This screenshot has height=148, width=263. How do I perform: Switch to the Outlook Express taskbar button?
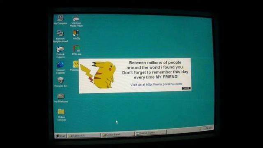point(151,133)
